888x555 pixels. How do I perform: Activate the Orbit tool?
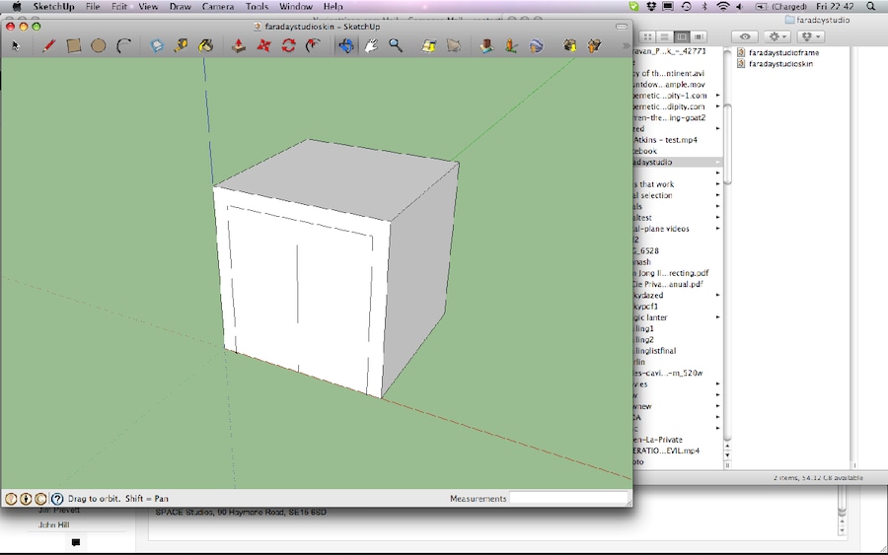tap(345, 45)
